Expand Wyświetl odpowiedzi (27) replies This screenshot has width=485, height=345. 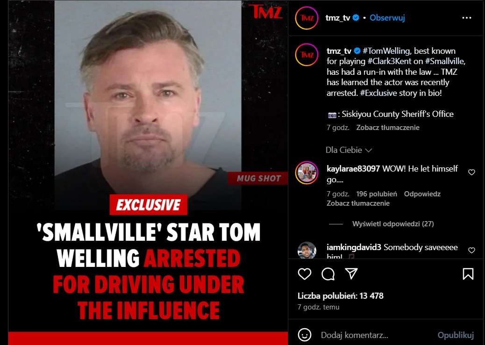393,224
